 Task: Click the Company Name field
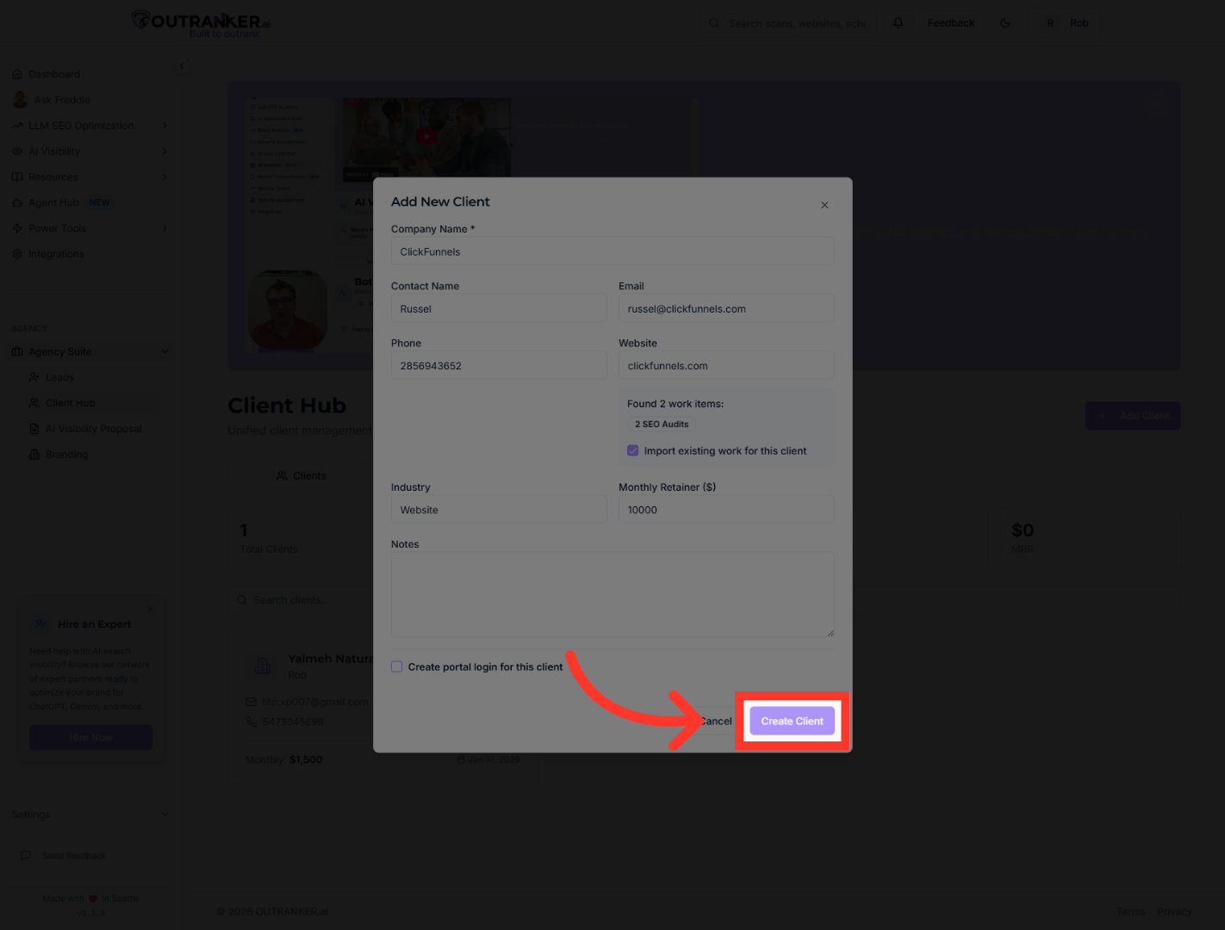coord(612,251)
